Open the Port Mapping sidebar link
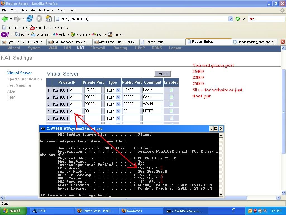The image size is (286, 215). (19, 85)
